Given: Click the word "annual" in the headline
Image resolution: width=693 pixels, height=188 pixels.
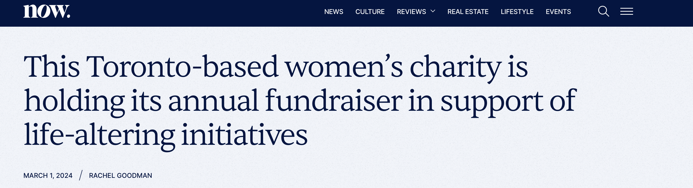Looking at the screenshot, I should tap(214, 101).
